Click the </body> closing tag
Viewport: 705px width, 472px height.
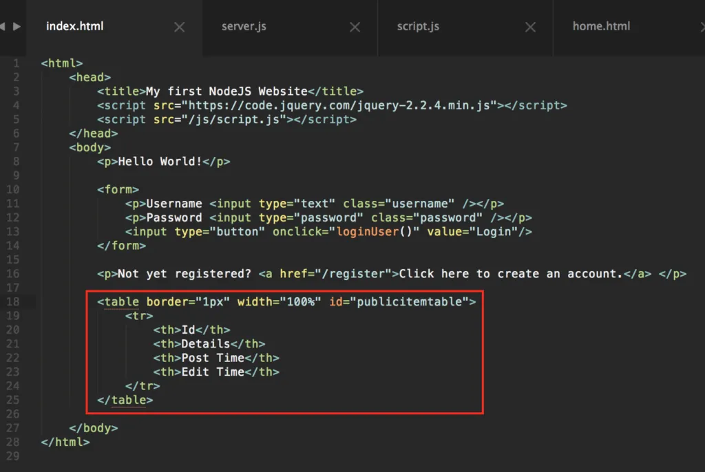tap(94, 428)
